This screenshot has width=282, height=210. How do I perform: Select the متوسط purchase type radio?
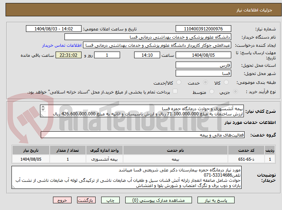click(x=212, y=92)
